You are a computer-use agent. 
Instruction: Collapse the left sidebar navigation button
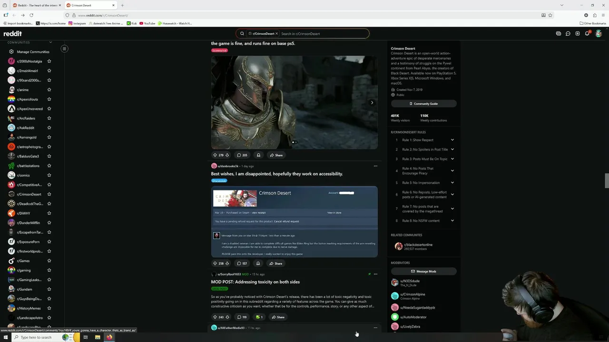pyautogui.click(x=64, y=48)
